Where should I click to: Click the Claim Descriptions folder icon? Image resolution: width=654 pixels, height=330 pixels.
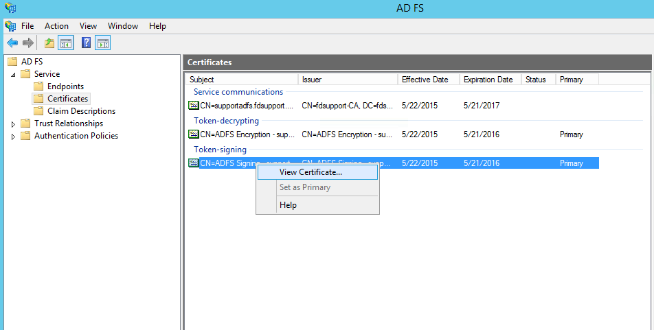[38, 111]
